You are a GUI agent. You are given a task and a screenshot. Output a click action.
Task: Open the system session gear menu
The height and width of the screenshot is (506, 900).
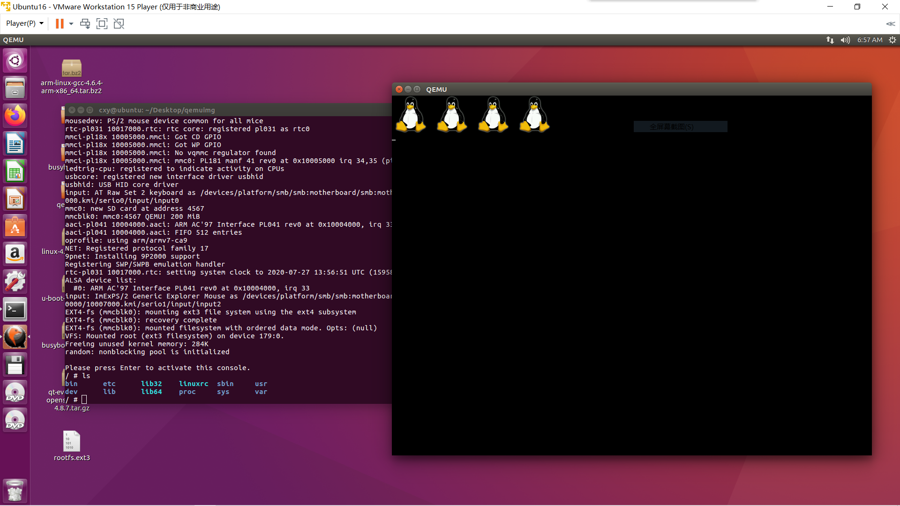point(892,40)
